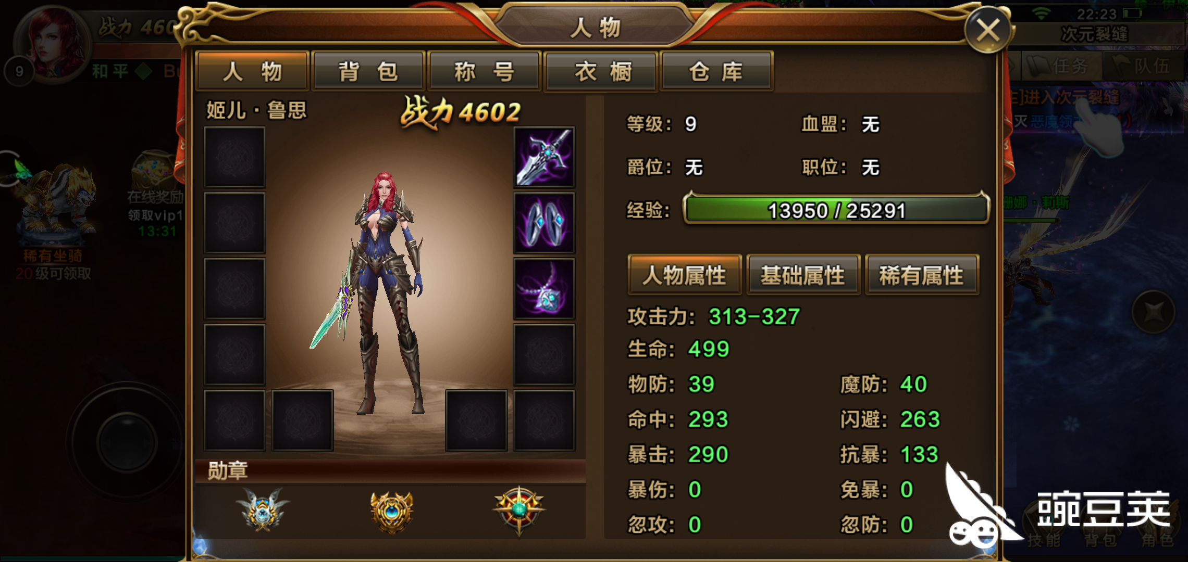This screenshot has height=562, width=1188.
Task: Select the 人物属性 attributes button
Action: tap(685, 275)
